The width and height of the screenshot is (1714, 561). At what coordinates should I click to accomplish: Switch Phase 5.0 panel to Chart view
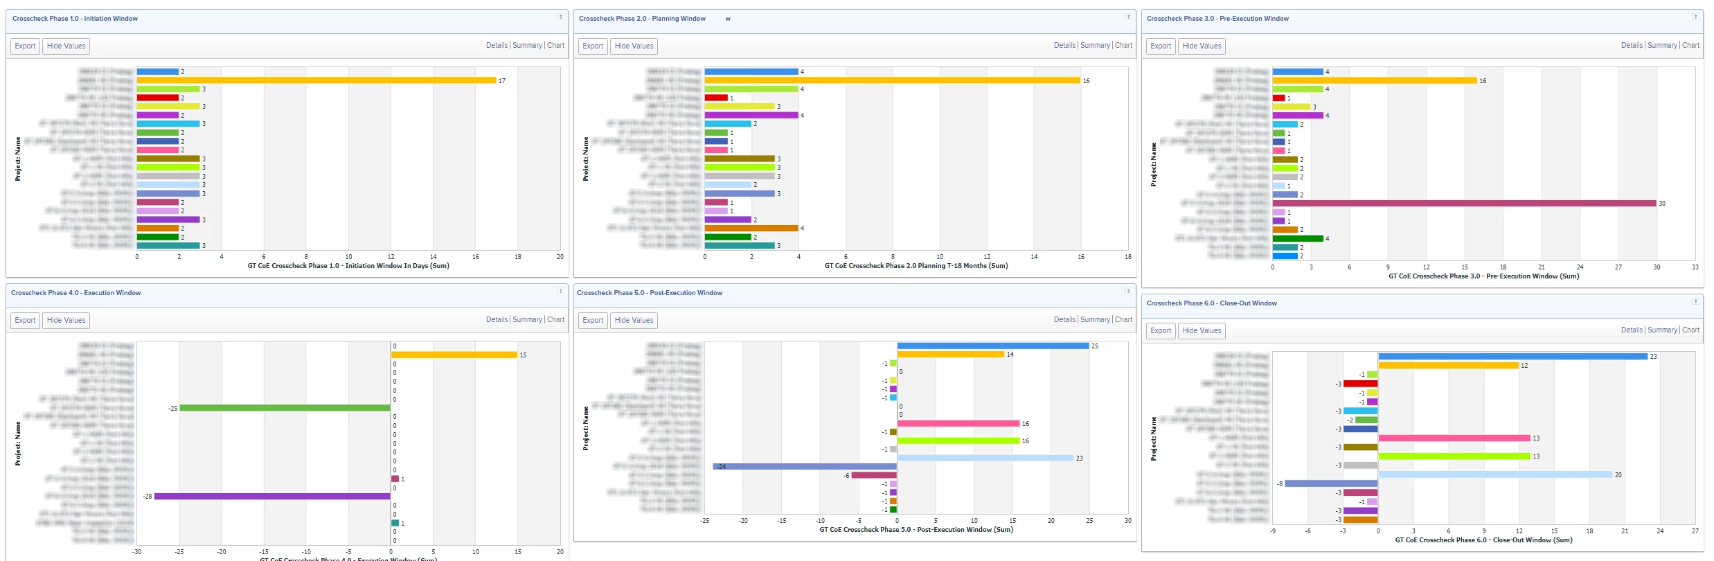point(1124,320)
